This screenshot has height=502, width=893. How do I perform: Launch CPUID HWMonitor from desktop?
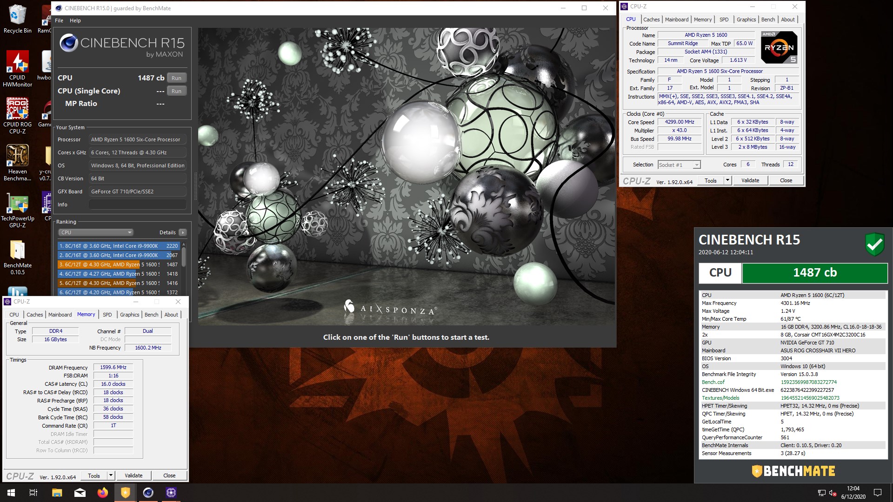click(17, 68)
